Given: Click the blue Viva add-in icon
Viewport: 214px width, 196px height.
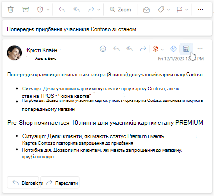Looking at the screenshot, I should pyautogui.click(x=173, y=49).
